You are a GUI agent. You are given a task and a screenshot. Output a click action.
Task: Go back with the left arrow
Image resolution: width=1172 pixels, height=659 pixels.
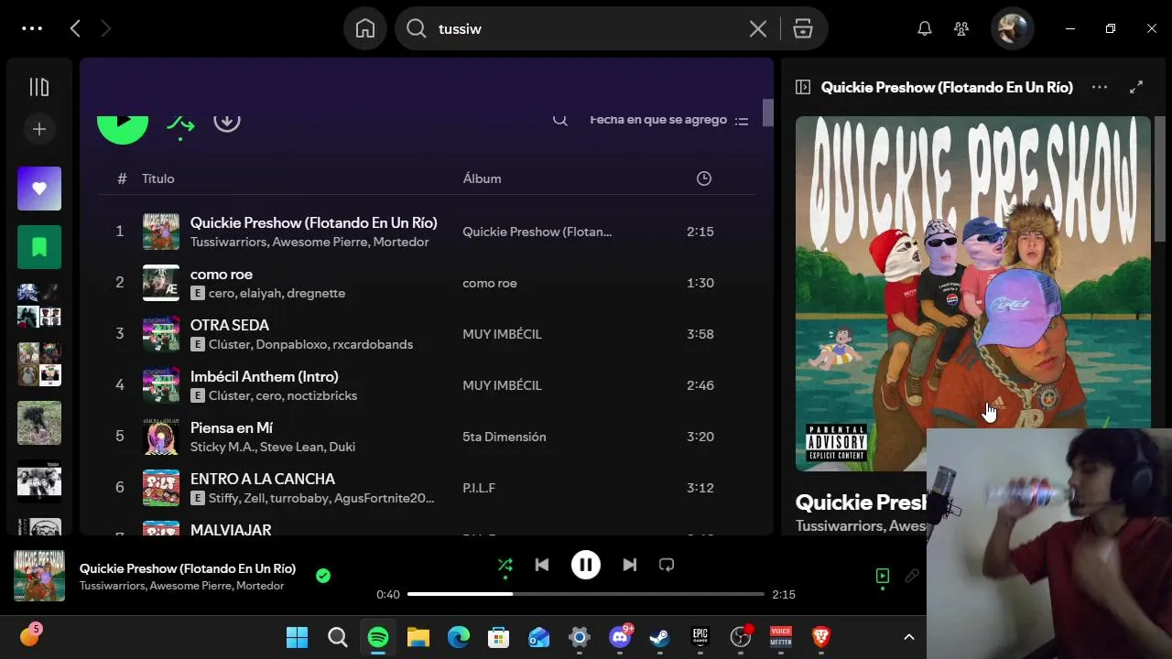click(75, 28)
